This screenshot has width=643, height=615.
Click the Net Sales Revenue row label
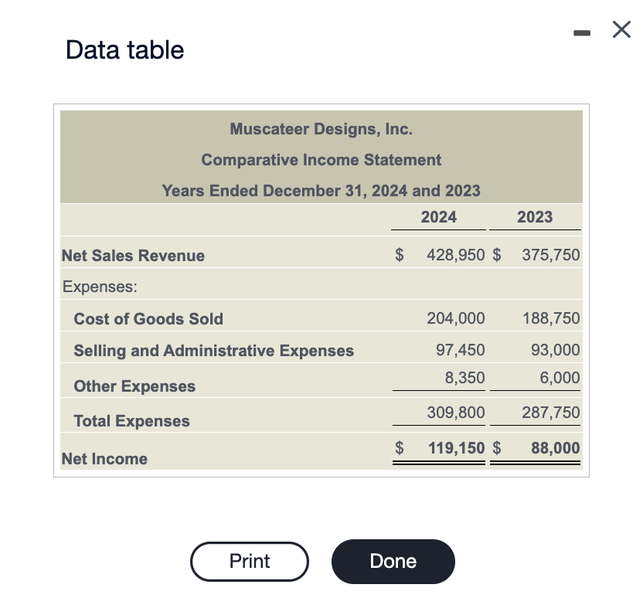coord(132,256)
